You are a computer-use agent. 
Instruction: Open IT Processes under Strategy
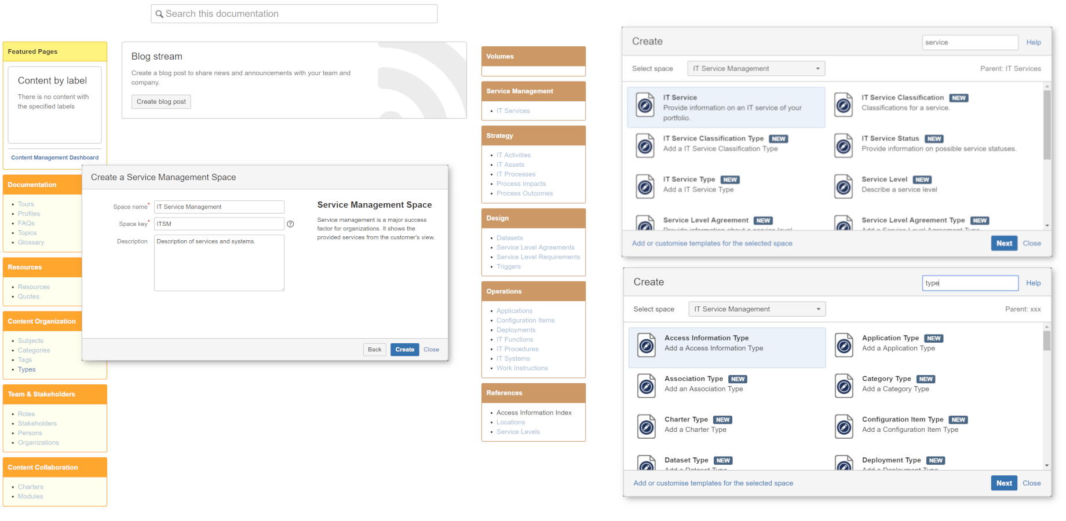(516, 174)
